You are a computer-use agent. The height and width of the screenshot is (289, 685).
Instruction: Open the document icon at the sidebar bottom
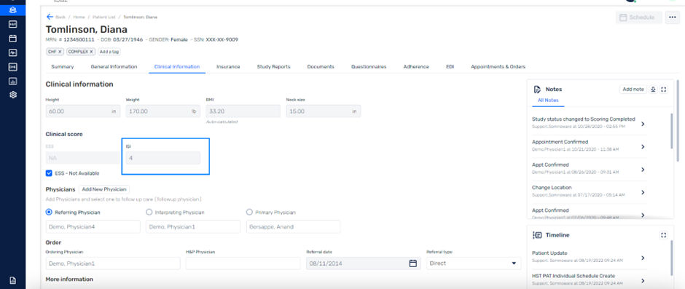coord(12,280)
